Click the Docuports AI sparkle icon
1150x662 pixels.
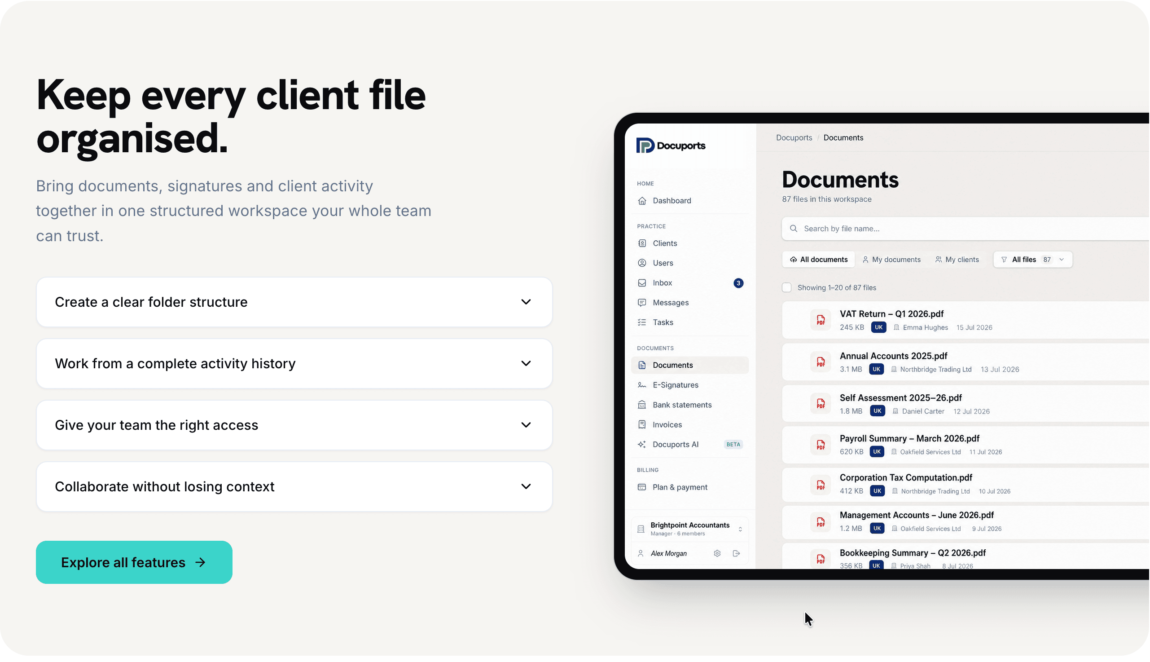(x=642, y=445)
